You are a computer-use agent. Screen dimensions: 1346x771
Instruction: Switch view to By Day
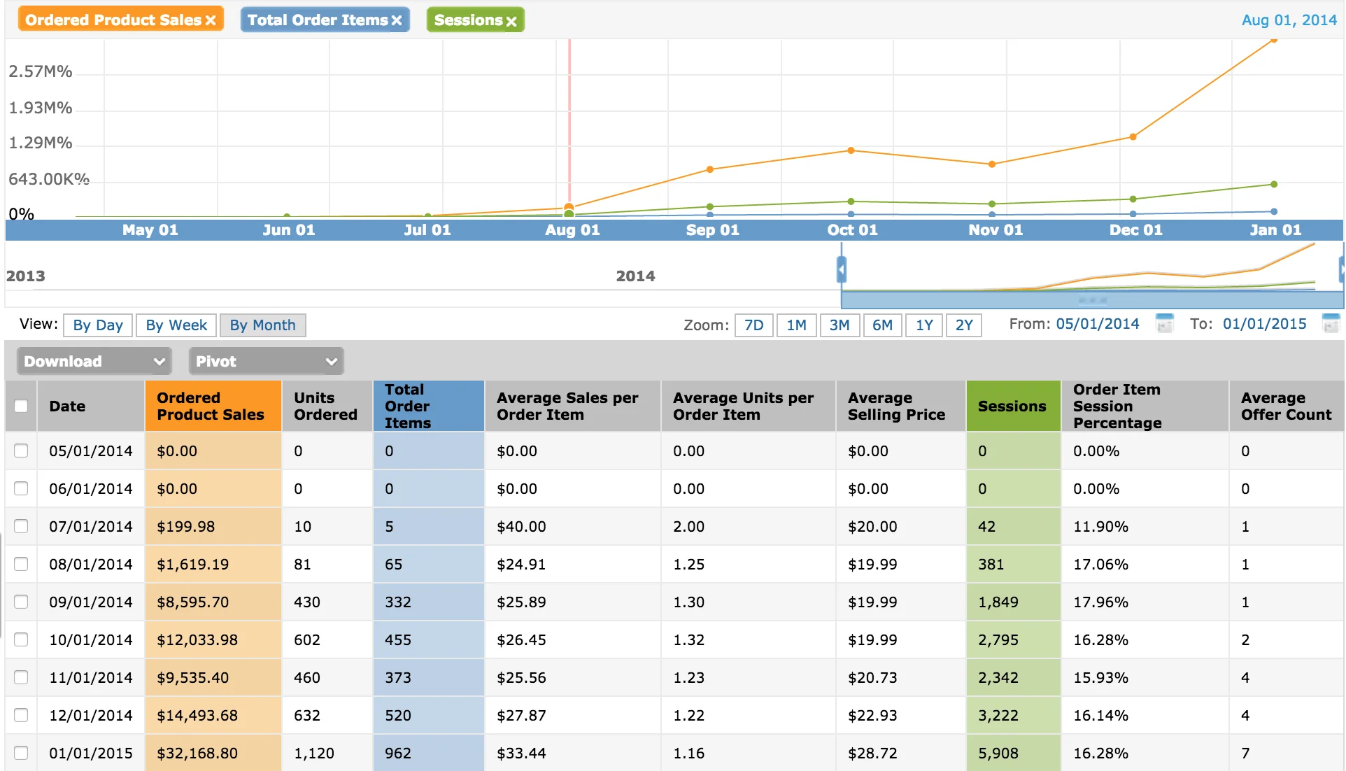[x=98, y=325]
